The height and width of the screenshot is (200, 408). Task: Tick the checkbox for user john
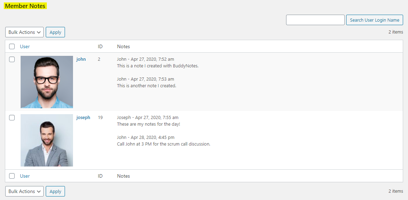[12, 59]
